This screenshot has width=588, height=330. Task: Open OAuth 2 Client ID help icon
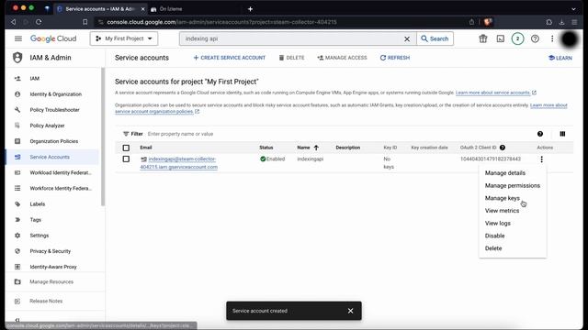tap(503, 148)
